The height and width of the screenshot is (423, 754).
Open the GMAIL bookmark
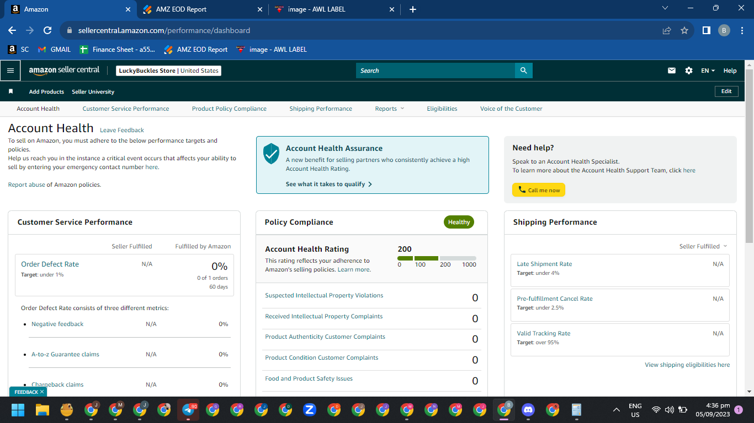(54, 49)
